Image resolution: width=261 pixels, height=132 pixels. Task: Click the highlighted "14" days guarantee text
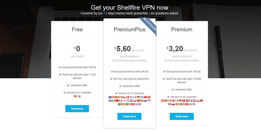(x=132, y=13)
